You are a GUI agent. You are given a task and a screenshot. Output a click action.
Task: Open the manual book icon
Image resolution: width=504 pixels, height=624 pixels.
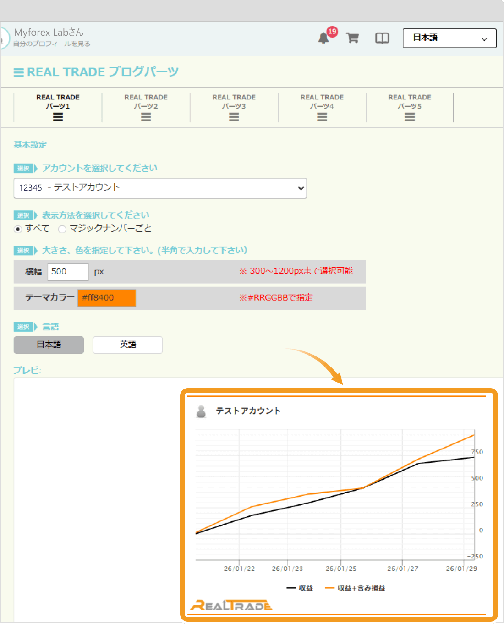coord(382,38)
